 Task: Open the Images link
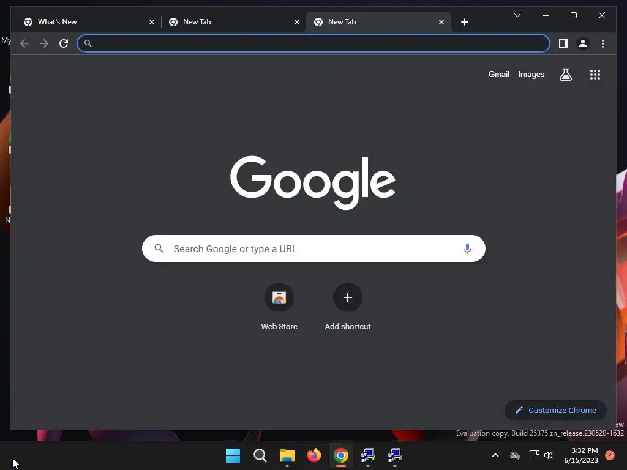click(531, 74)
